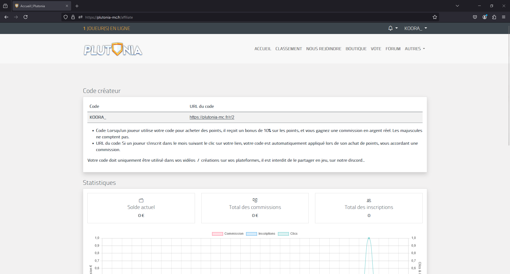Click the 'Statistiques' heading
510x274 pixels.
[x=99, y=183]
